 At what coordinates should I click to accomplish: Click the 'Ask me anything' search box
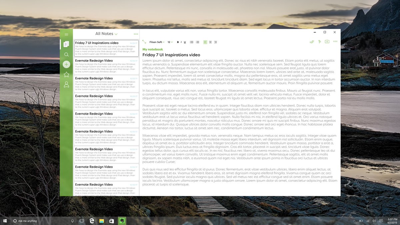tap(43, 221)
